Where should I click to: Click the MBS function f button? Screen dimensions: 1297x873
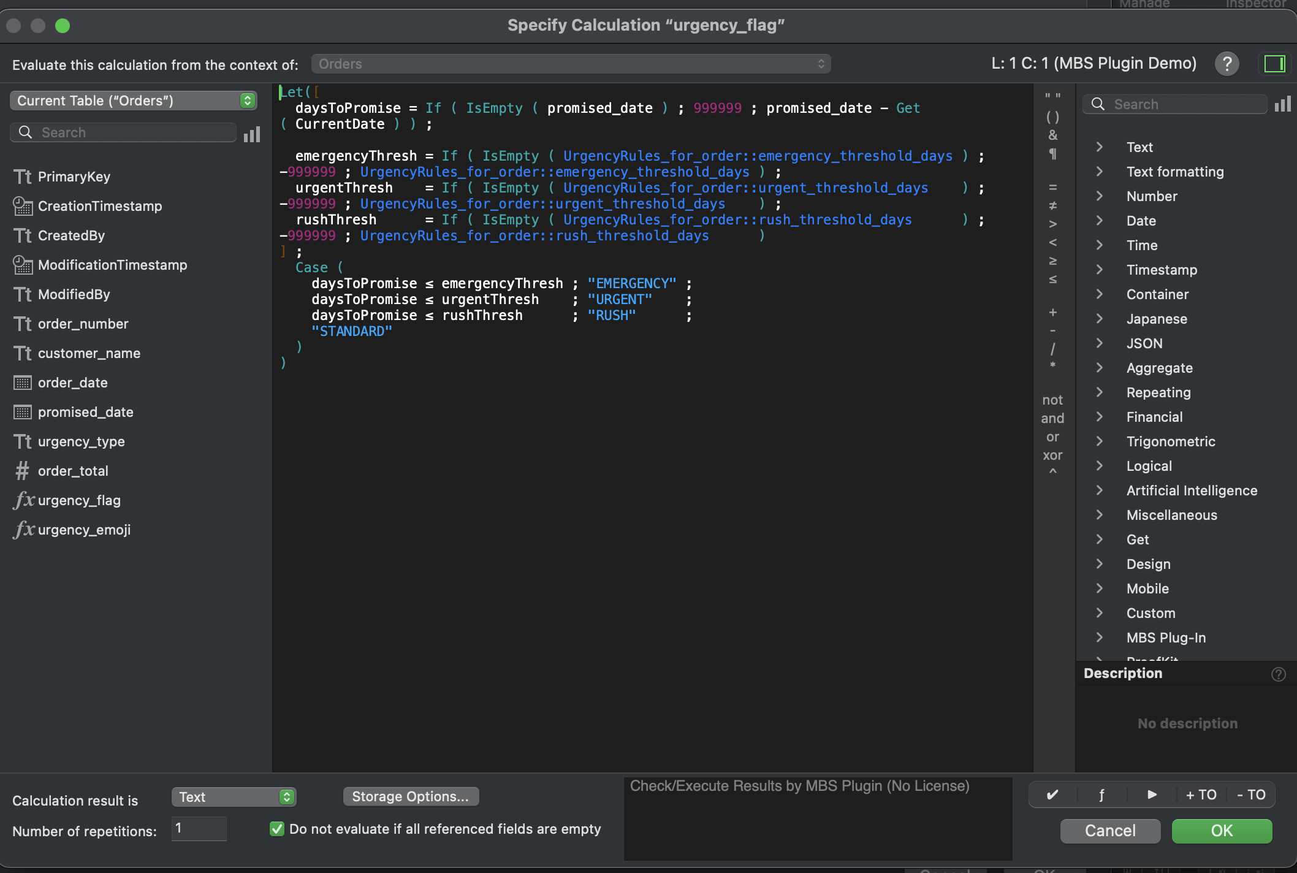(x=1101, y=795)
